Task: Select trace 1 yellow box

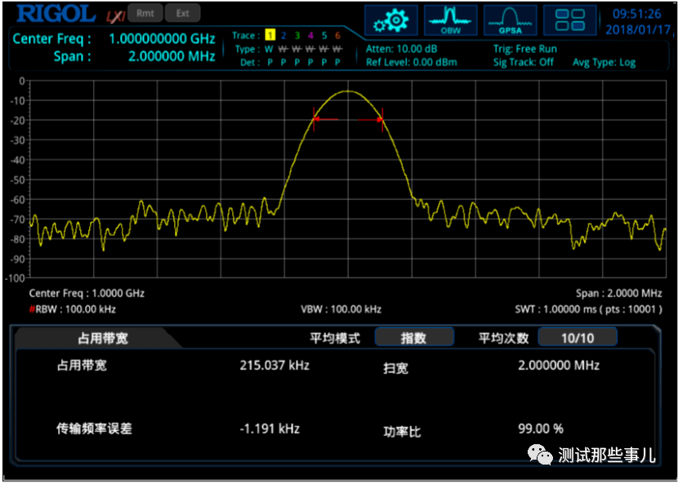Action: pos(269,36)
